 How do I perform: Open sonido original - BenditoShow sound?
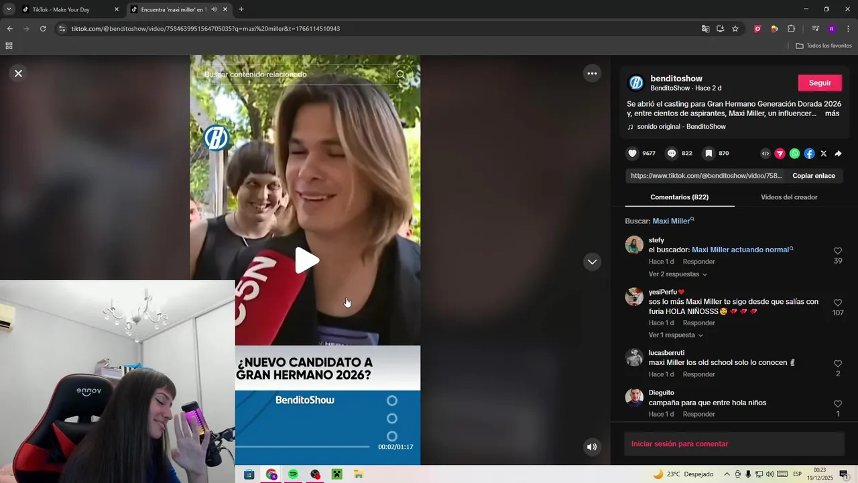pos(676,127)
